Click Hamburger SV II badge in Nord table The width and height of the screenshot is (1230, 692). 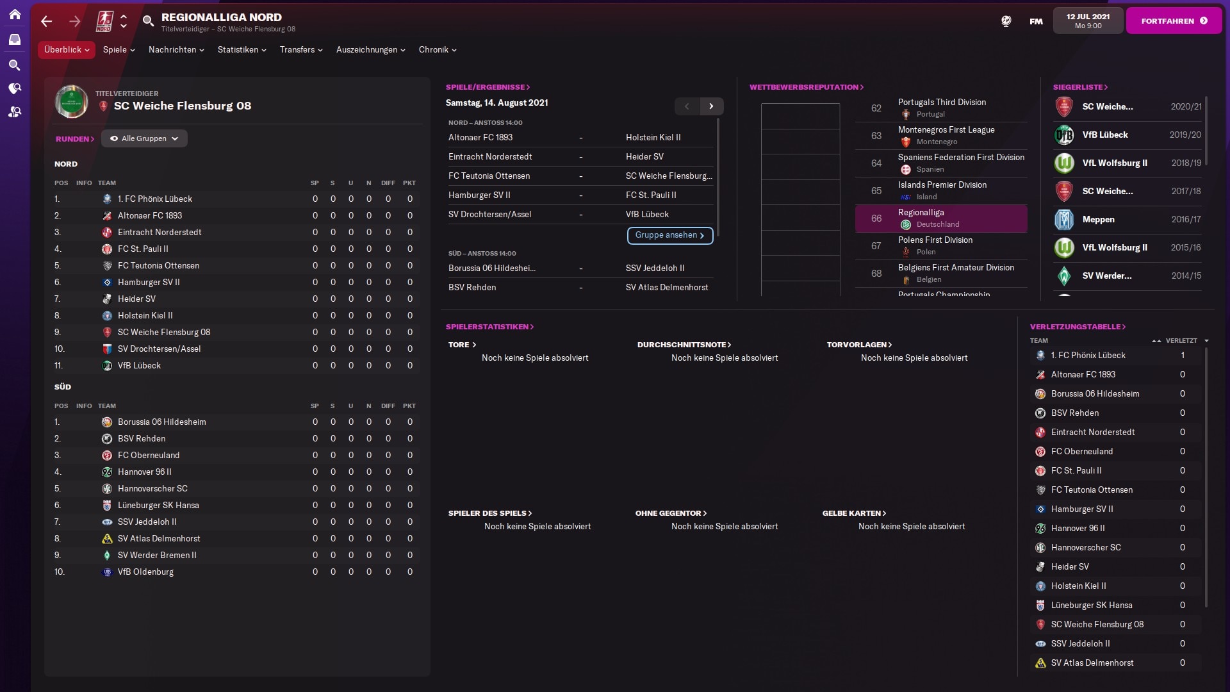tap(107, 283)
